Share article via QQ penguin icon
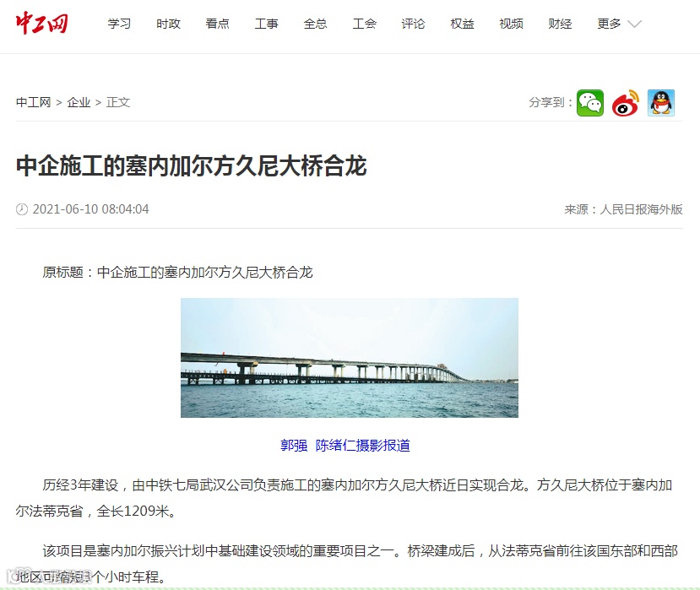Image resolution: width=700 pixels, height=590 pixels. (661, 103)
